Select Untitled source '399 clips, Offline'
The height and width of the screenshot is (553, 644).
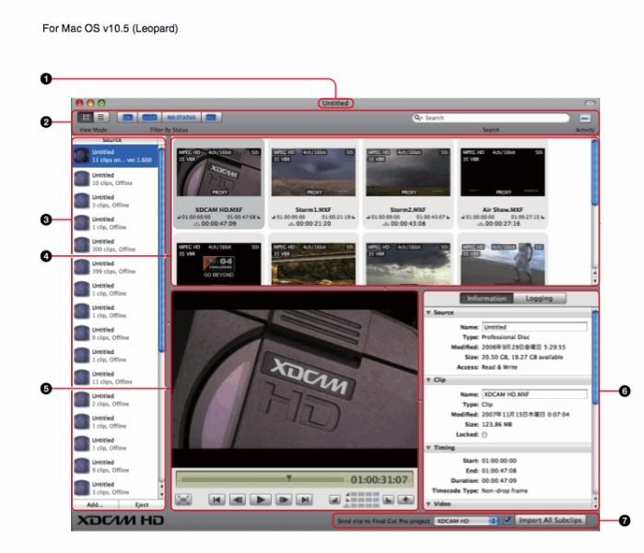(x=115, y=267)
